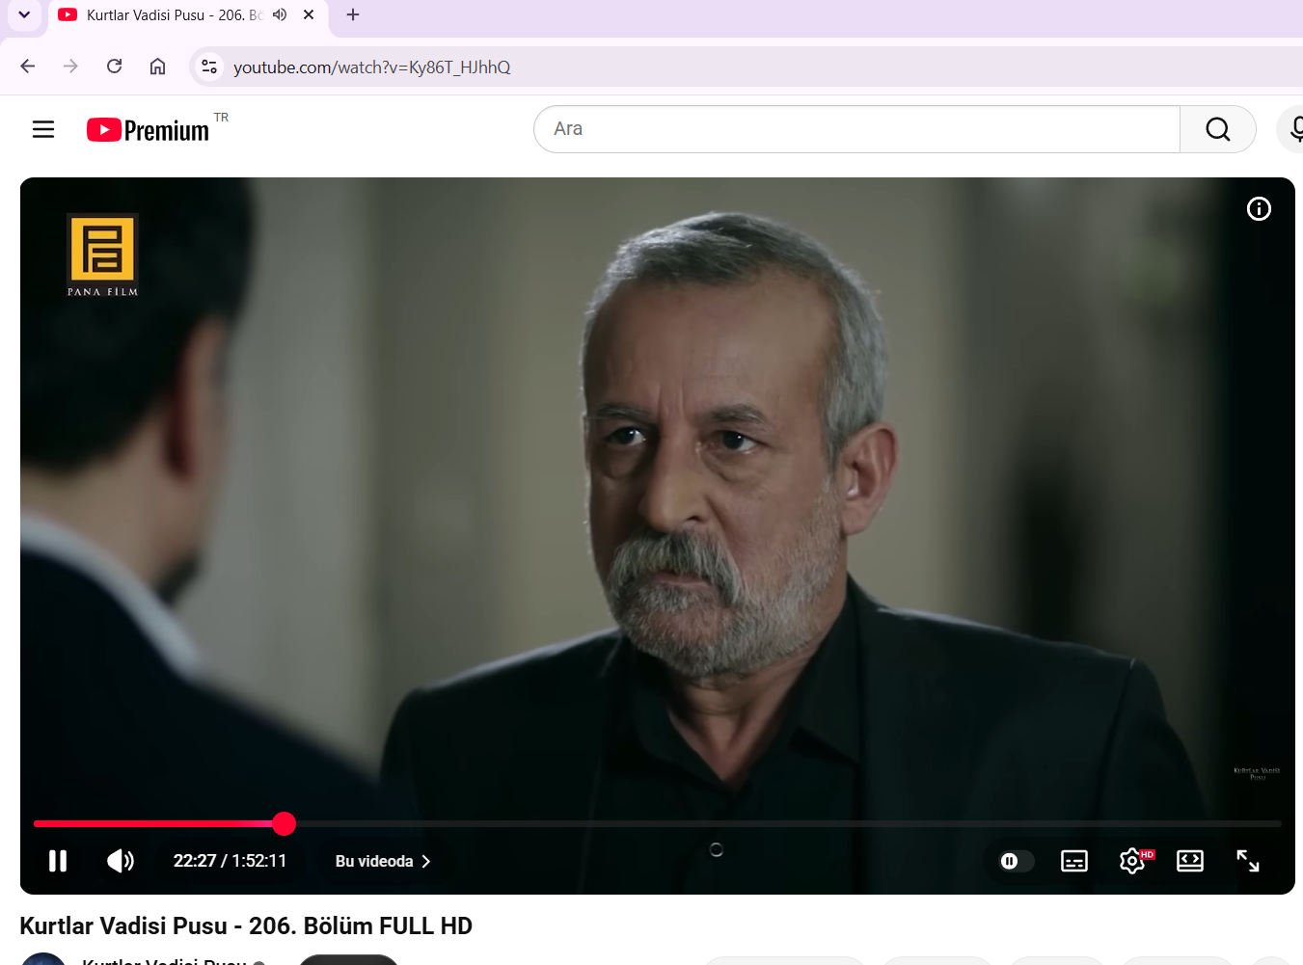This screenshot has height=965, width=1303.
Task: Click the red progress scrubber handle
Action: click(x=284, y=823)
